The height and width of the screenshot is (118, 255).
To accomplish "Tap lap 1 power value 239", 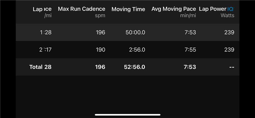I will 229,32.
